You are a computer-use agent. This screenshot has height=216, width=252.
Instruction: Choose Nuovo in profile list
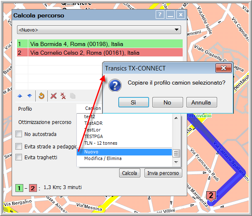[x=124, y=152]
